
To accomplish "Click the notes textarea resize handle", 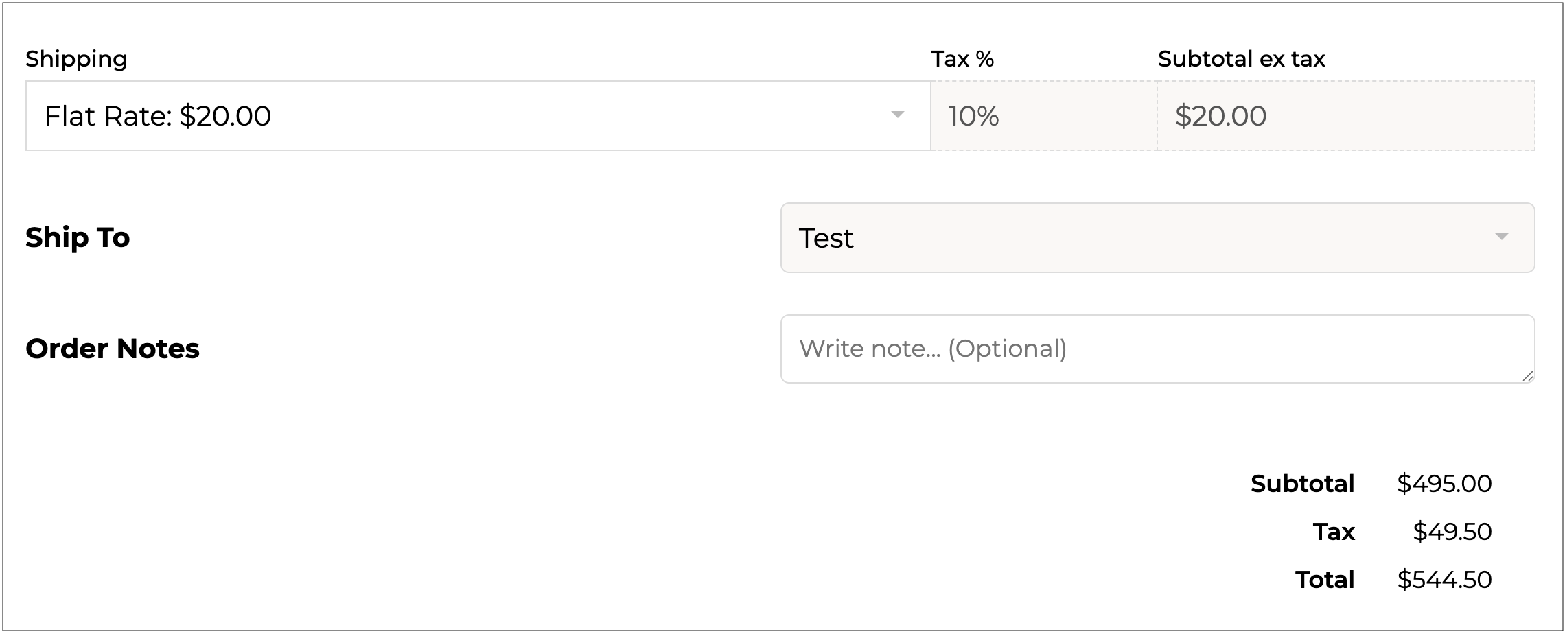I will (1527, 376).
